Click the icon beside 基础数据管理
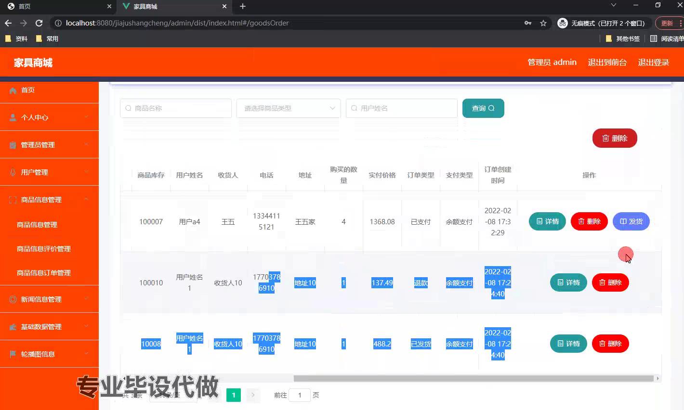Viewport: 684px width, 410px height. point(13,327)
